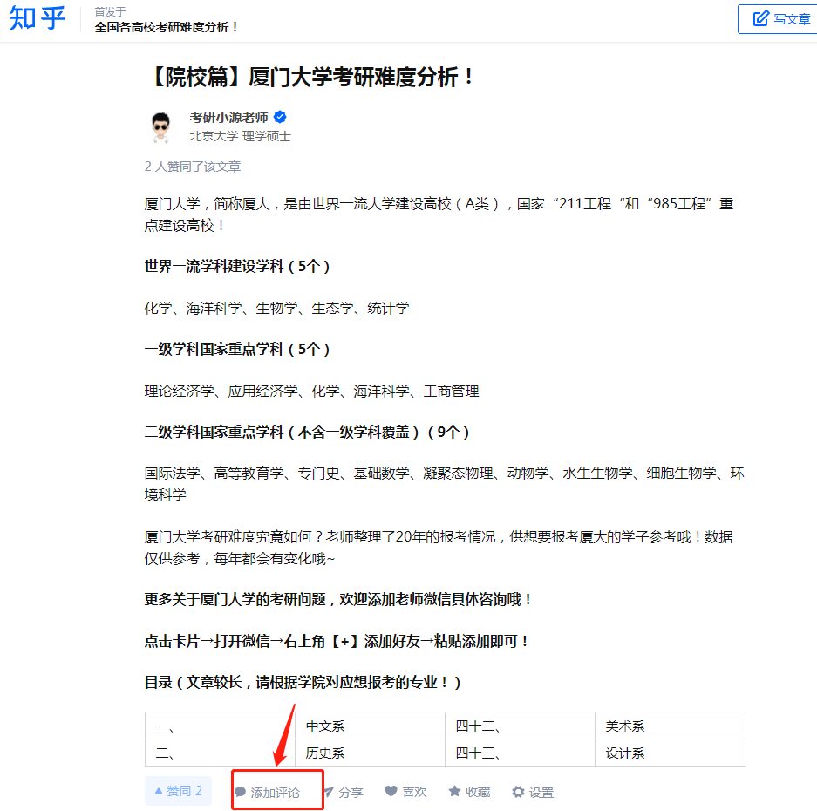The height and width of the screenshot is (811, 817).
Task: Click line 化学、海洋科学、生物学、生态学、统计学
Action: click(x=276, y=308)
